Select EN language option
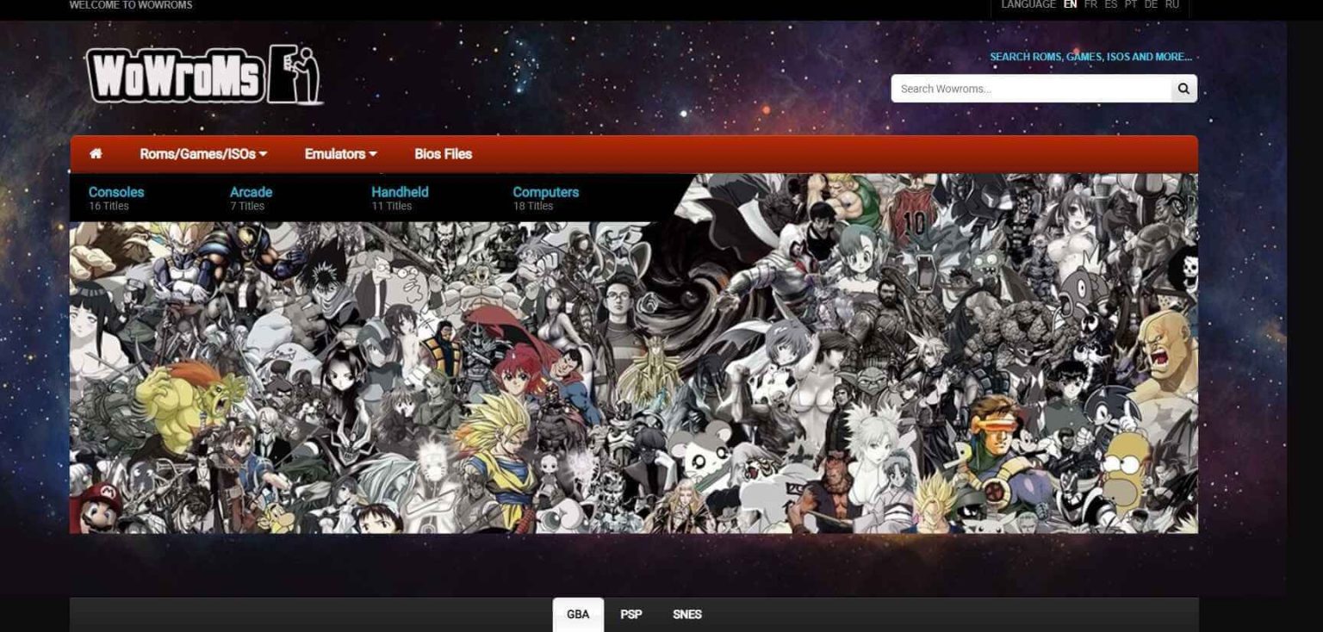 tap(1070, 5)
